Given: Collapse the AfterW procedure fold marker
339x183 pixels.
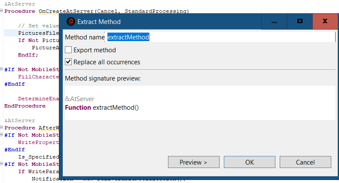Looking at the screenshot, I should point(2,128).
